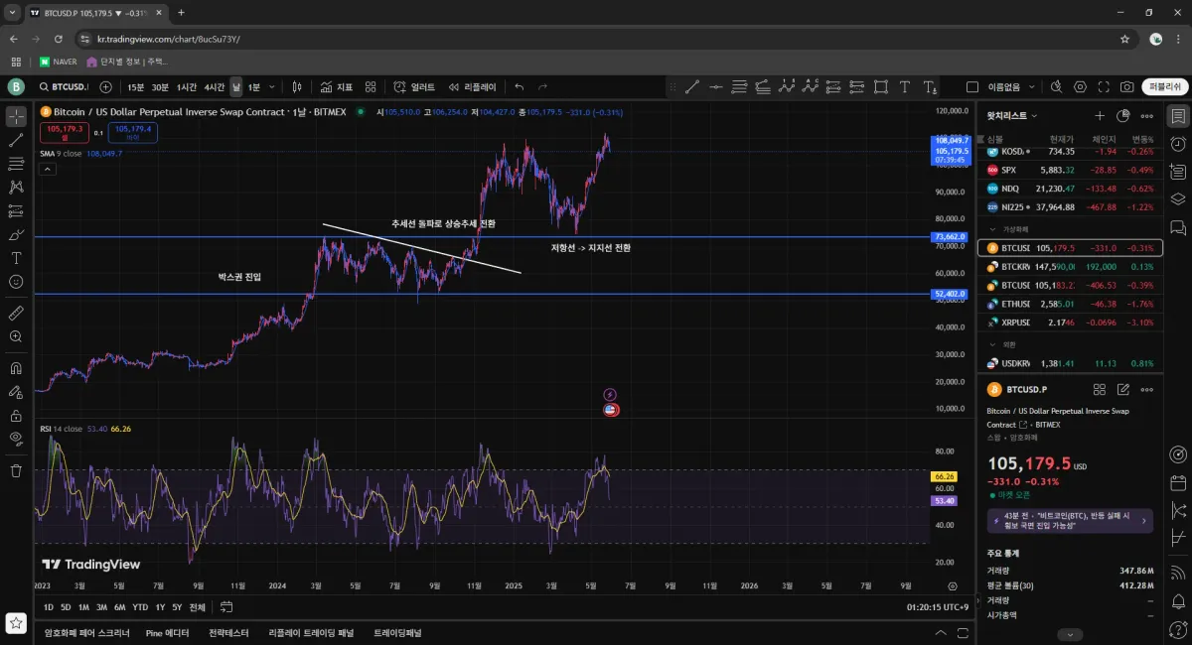The width and height of the screenshot is (1192, 645).
Task: Click the blue buy price button 105,179.4
Action: click(x=133, y=132)
